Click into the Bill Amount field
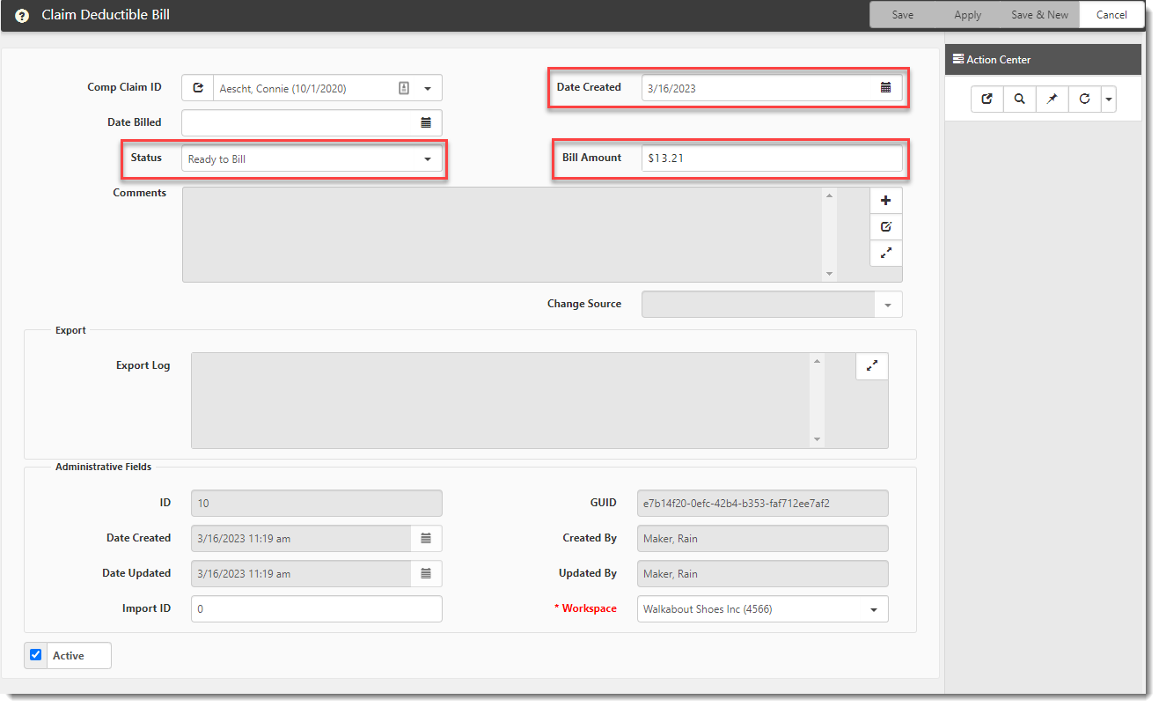Image resolution: width=1159 pixels, height=707 pixels. click(770, 158)
